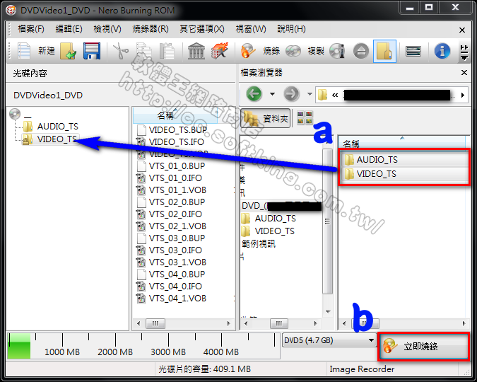Click the Eject disc icon

pos(360,51)
